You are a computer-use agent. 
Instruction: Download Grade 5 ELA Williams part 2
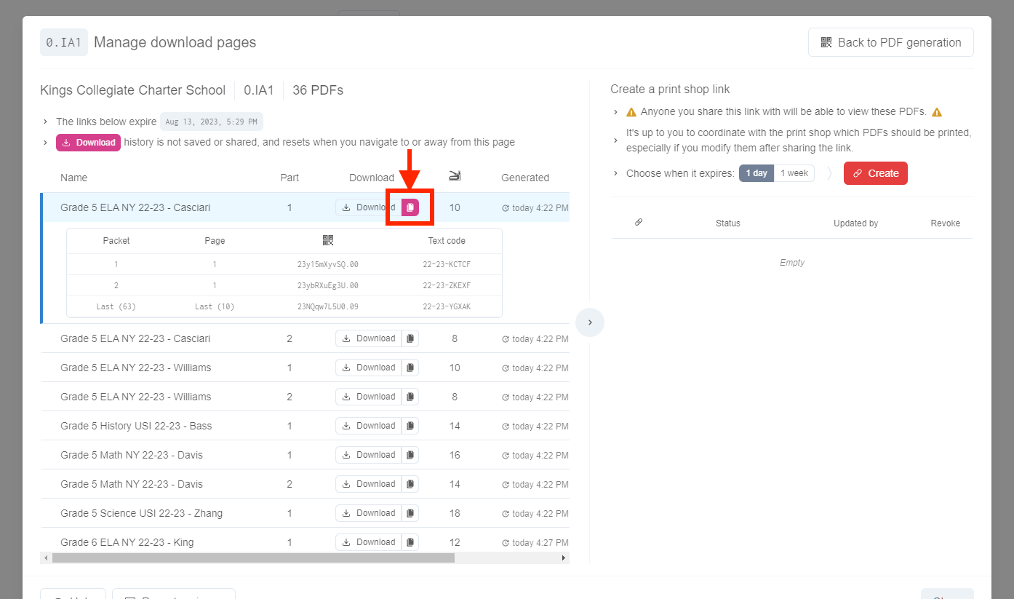368,397
